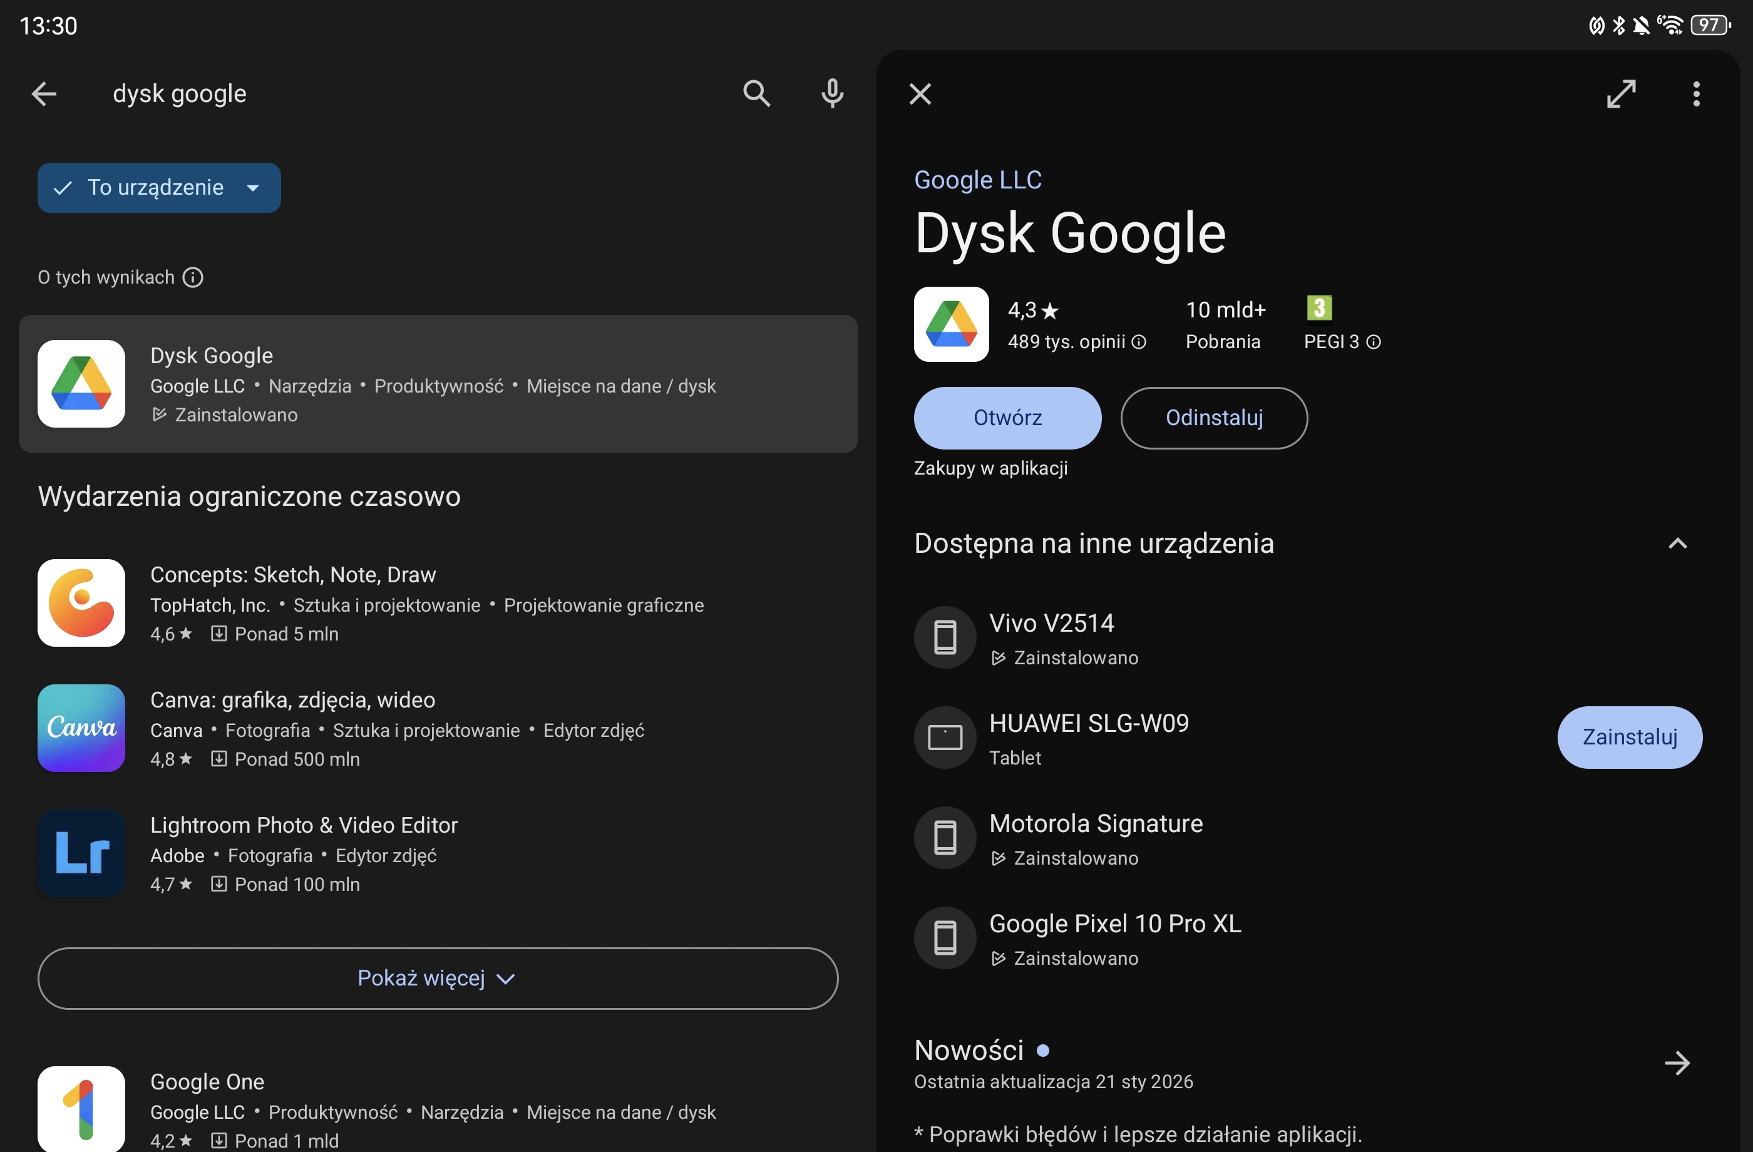Viewport: 1753px width, 1152px height.
Task: Click the Odinstaluj button
Action: click(1214, 418)
